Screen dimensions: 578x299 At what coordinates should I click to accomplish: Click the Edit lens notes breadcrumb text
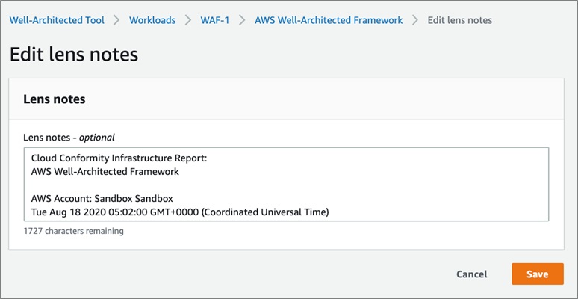tap(460, 20)
